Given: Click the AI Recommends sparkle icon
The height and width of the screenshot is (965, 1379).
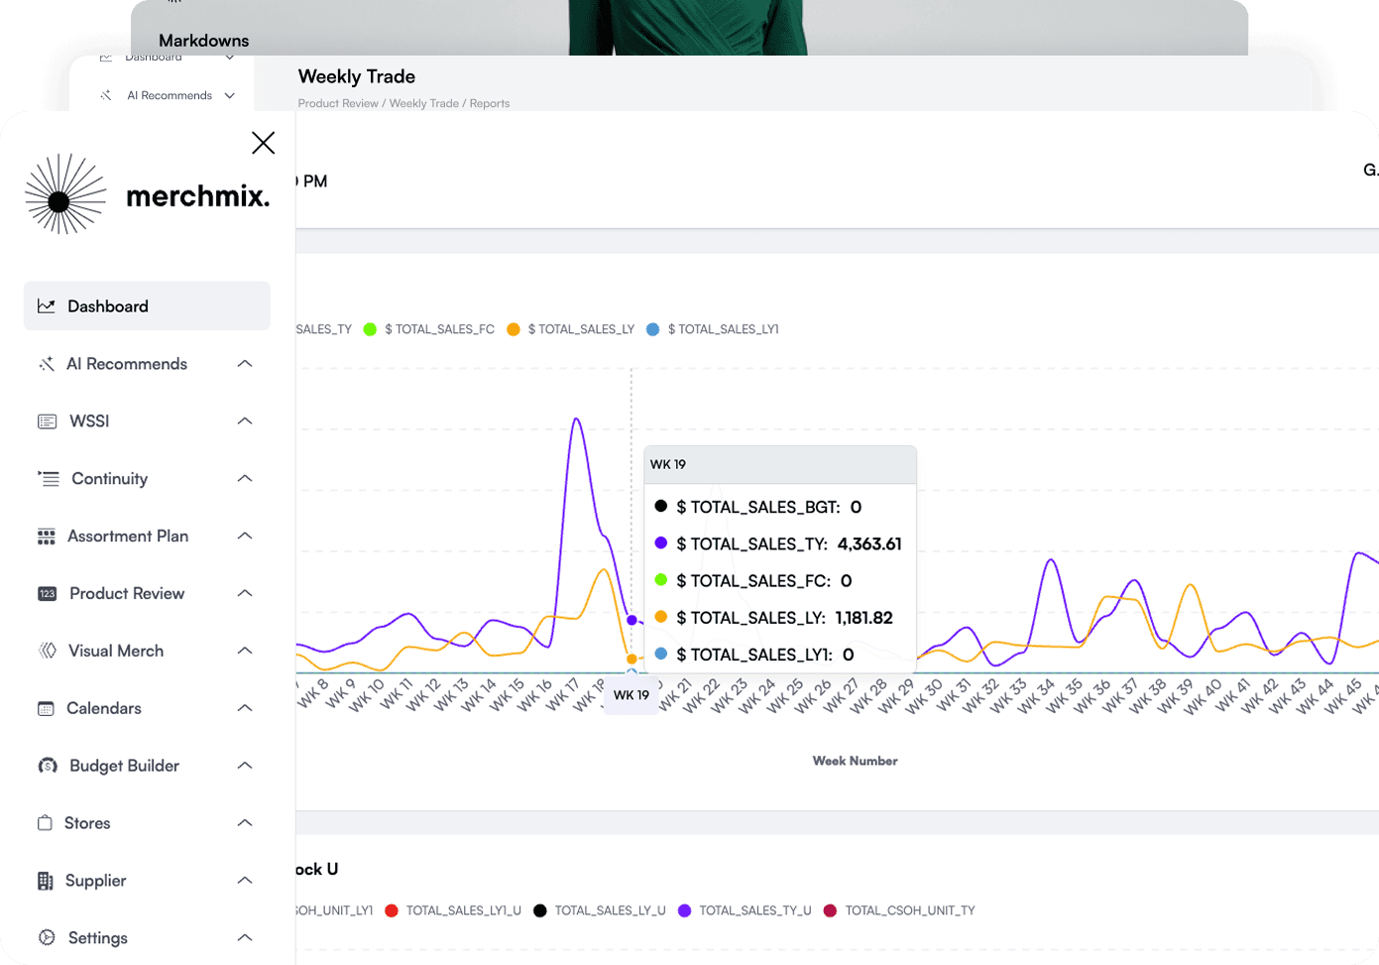Looking at the screenshot, I should click(x=46, y=364).
